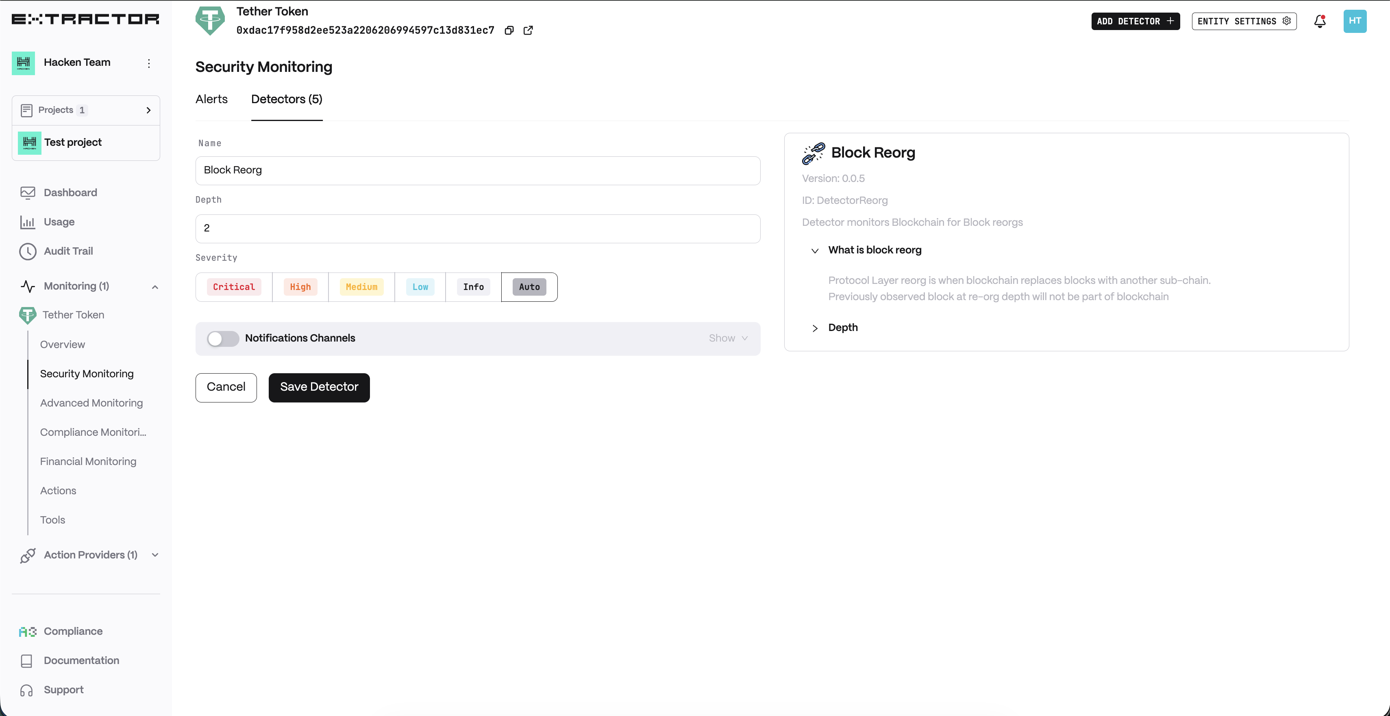
Task: Collapse the What is block reorg section
Action: (815, 251)
